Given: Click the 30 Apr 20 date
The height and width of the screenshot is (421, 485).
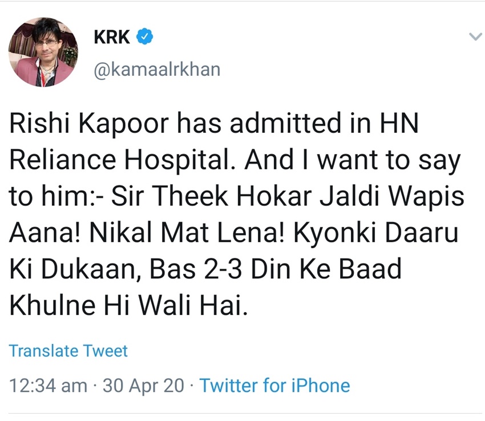Looking at the screenshot, I should coord(143,386).
